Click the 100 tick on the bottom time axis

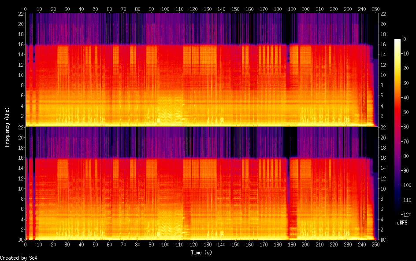click(165, 244)
